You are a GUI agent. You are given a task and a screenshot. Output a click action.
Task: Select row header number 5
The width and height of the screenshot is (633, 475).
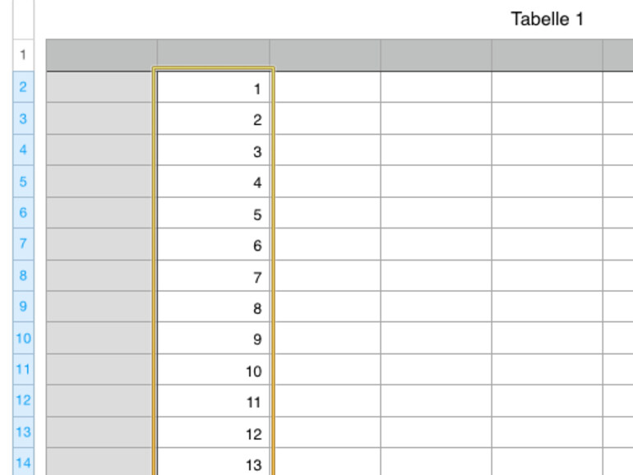point(23,181)
